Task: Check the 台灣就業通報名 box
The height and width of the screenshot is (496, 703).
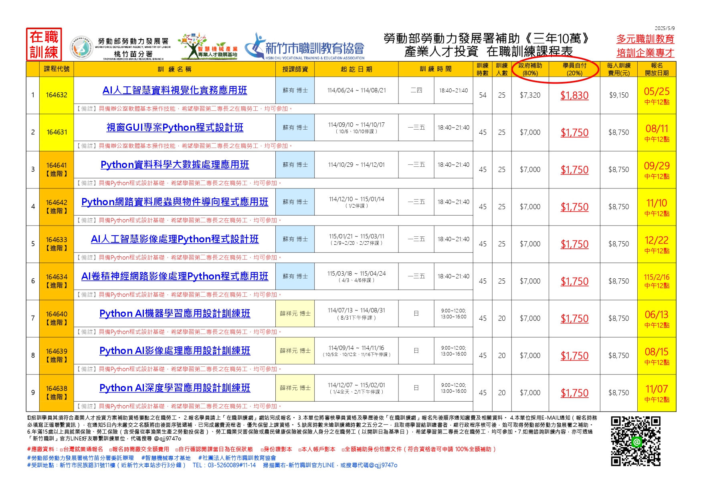Action: coord(62,449)
